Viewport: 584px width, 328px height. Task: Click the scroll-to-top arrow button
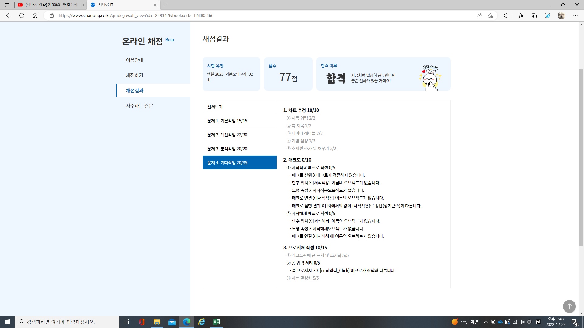(x=569, y=306)
